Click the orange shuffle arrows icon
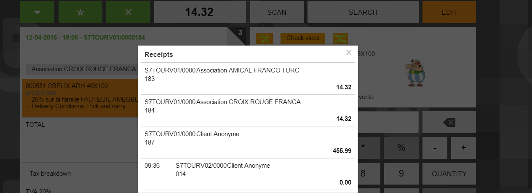The image size is (532, 193). (340, 38)
